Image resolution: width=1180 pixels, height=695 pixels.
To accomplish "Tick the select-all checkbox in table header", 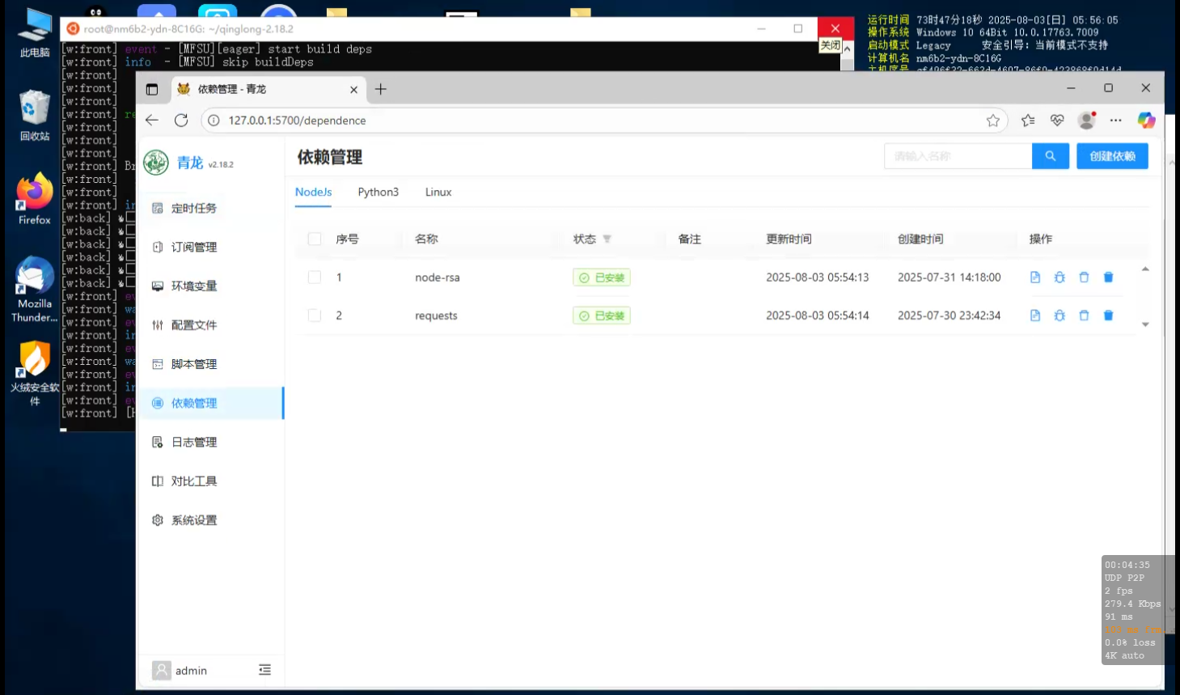I will pos(315,239).
